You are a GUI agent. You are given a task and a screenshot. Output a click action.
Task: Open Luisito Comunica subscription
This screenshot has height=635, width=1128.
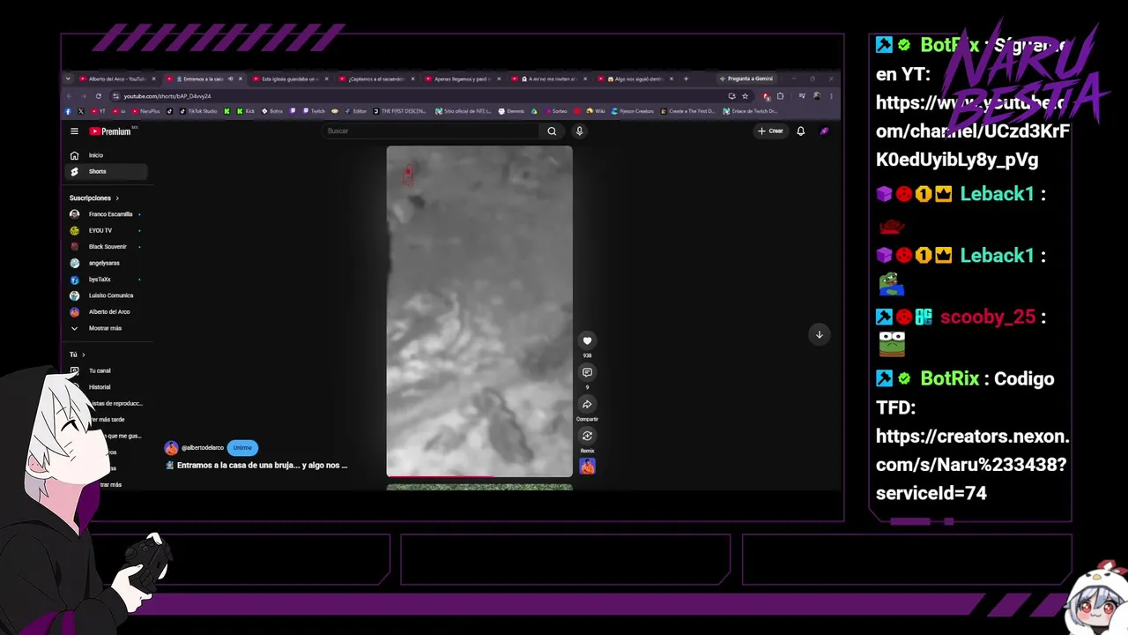(x=108, y=295)
